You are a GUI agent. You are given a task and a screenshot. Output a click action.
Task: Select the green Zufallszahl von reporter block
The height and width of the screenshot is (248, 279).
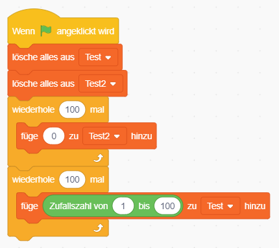click(113, 206)
